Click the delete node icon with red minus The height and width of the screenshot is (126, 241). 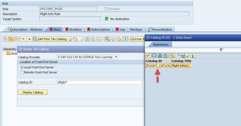(x=76, y=39)
